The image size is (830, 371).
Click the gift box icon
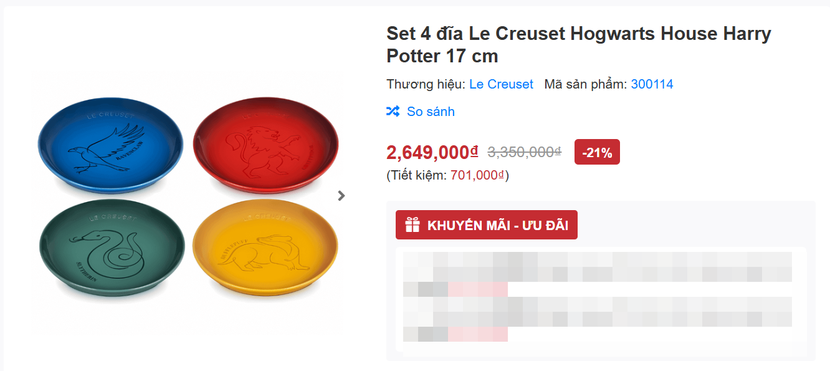[x=413, y=225]
